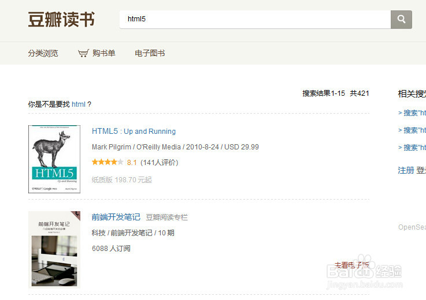Click the 前端开发笔记 cover thumbnail
Screen dimensions: 426x300
54,250
